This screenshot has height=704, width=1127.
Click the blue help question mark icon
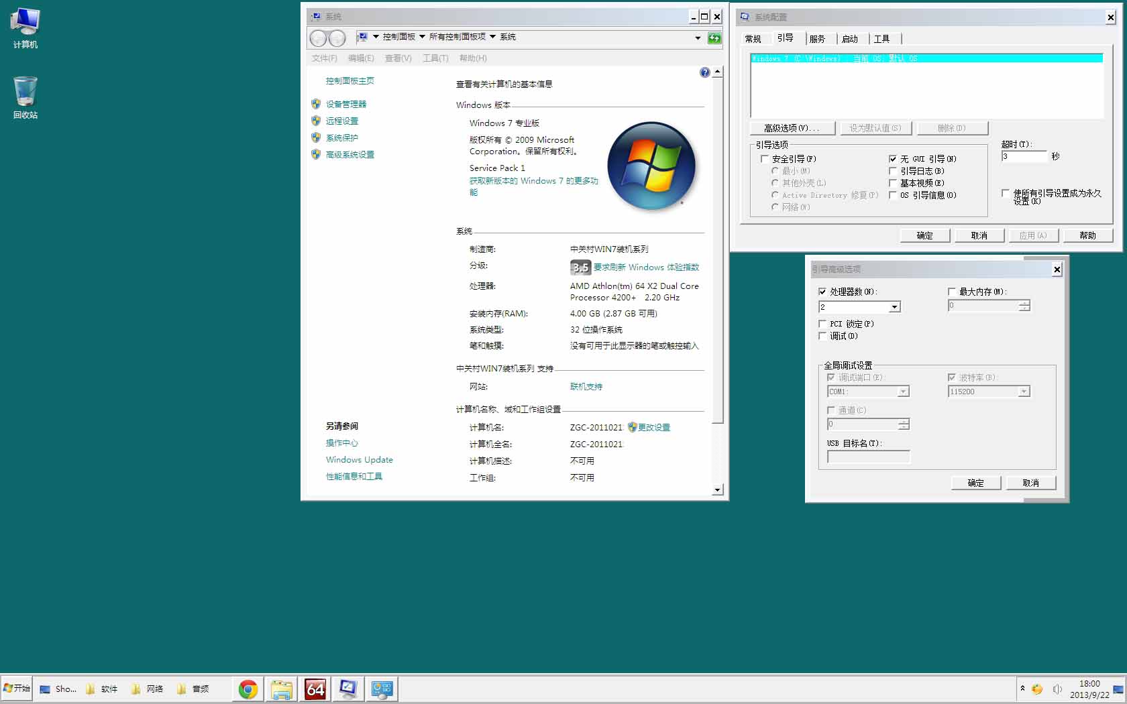[704, 72]
